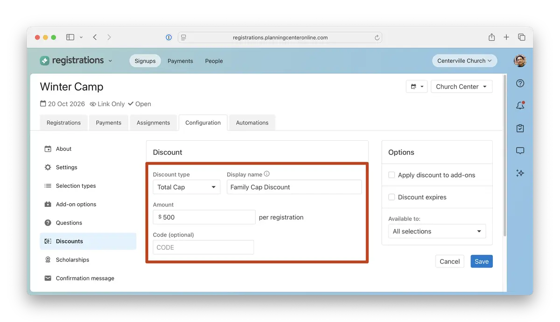Expand the Available to selections dropdown
This screenshot has width=560, height=322.
[x=437, y=231]
